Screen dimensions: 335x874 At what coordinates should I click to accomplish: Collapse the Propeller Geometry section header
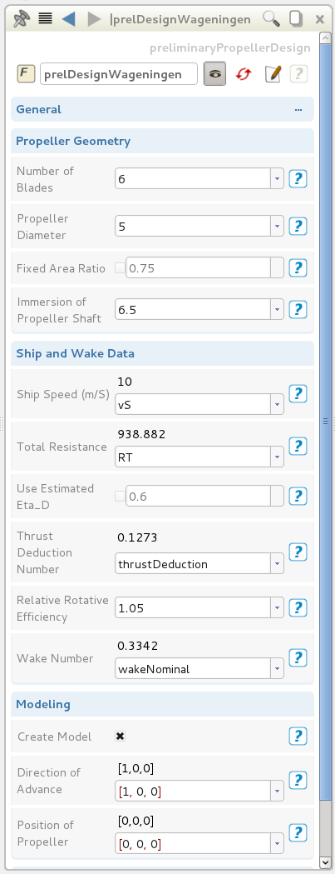(x=162, y=141)
